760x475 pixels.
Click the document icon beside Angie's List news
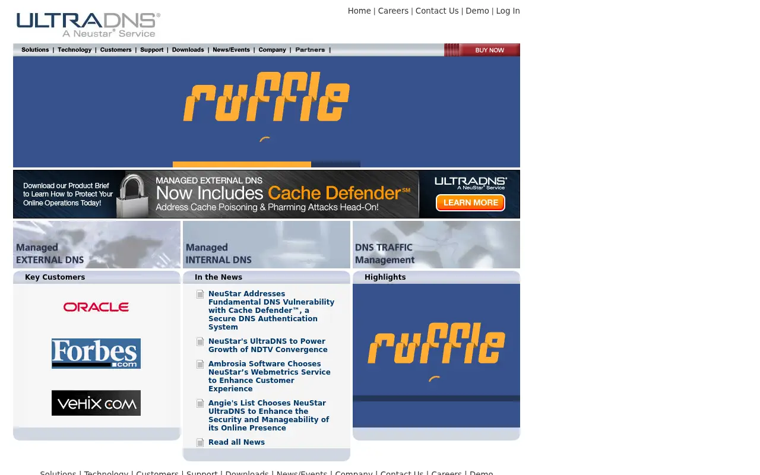(200, 404)
